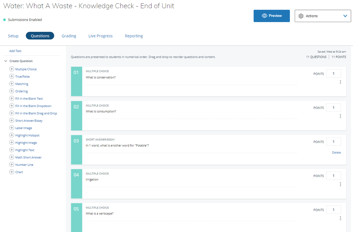353x232 pixels.
Task: Click the 11 POINTS total
Action: 339,57
